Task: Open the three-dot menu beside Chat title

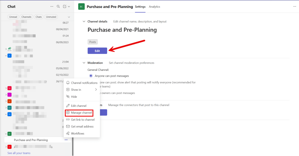Action: click(x=52, y=6)
